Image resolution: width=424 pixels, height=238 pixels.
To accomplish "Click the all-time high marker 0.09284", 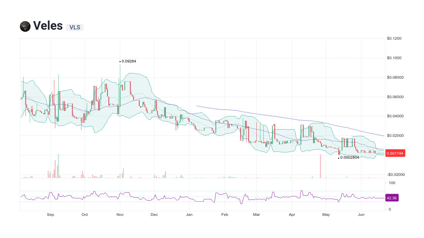I will pos(128,61).
